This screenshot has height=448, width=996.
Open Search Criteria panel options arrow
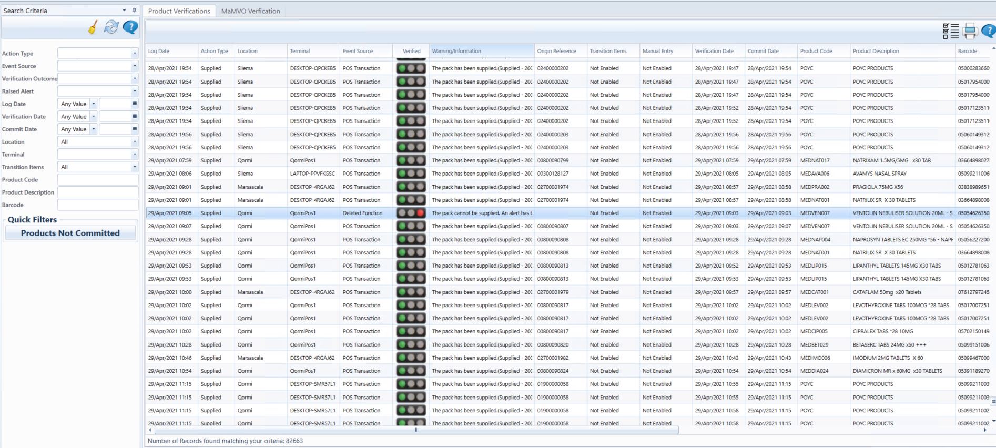(x=124, y=10)
